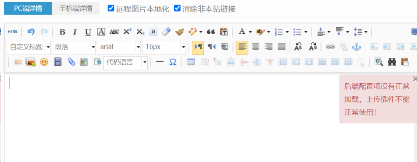Select the PC端详情 tab
417x162 pixels.
[x=28, y=8]
